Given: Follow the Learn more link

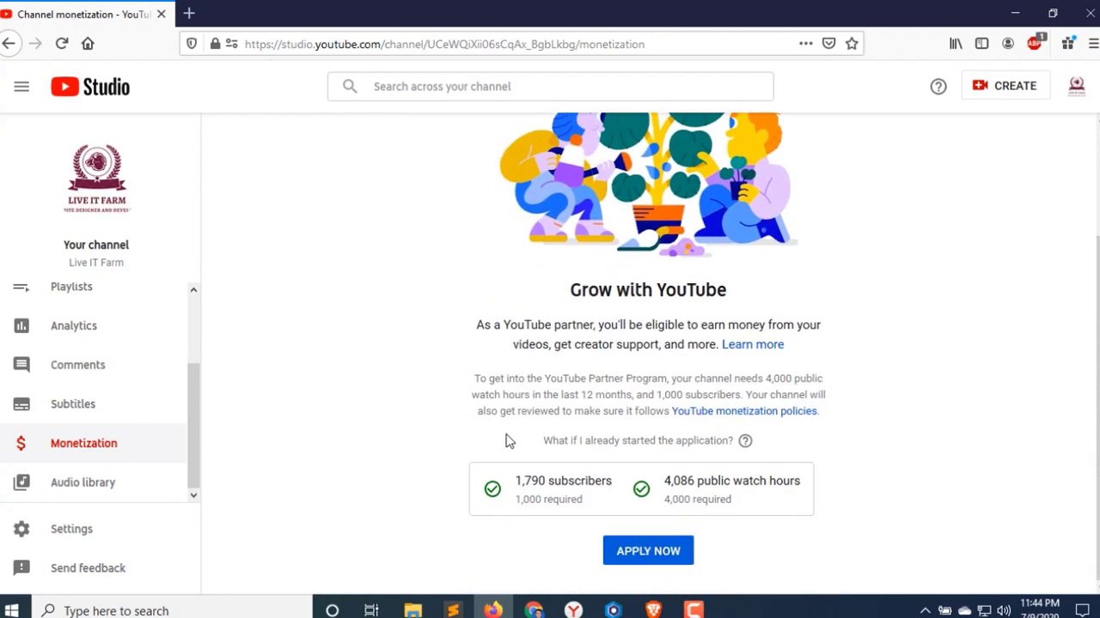Looking at the screenshot, I should [x=753, y=344].
